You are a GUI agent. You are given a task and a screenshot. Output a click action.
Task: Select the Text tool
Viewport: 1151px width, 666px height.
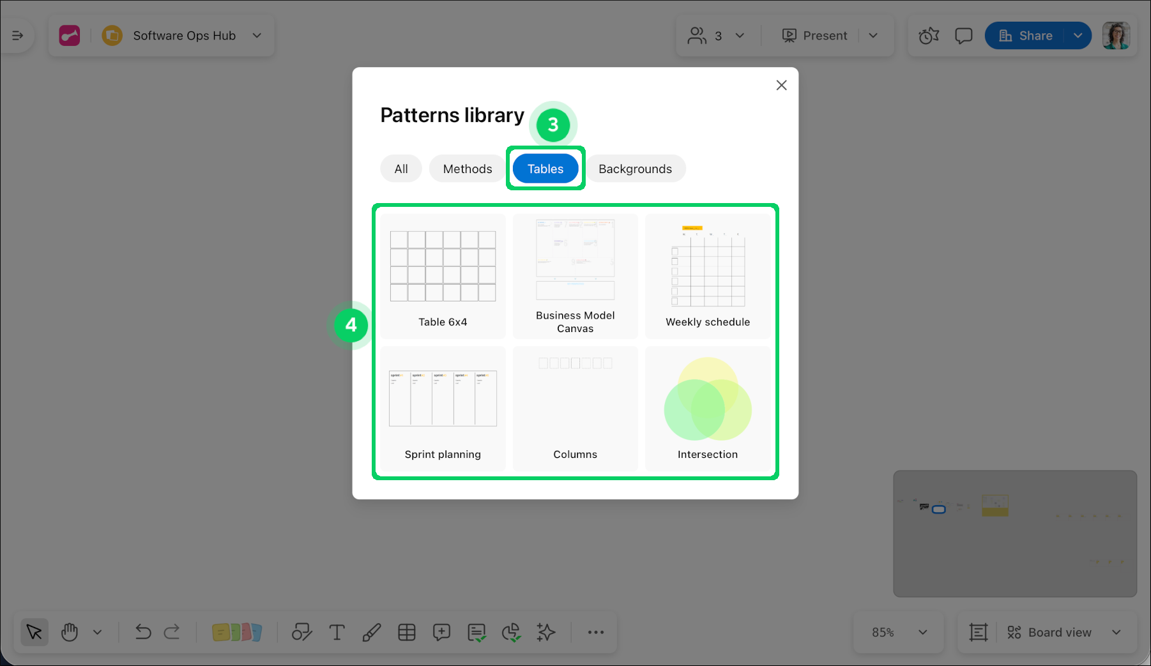337,632
